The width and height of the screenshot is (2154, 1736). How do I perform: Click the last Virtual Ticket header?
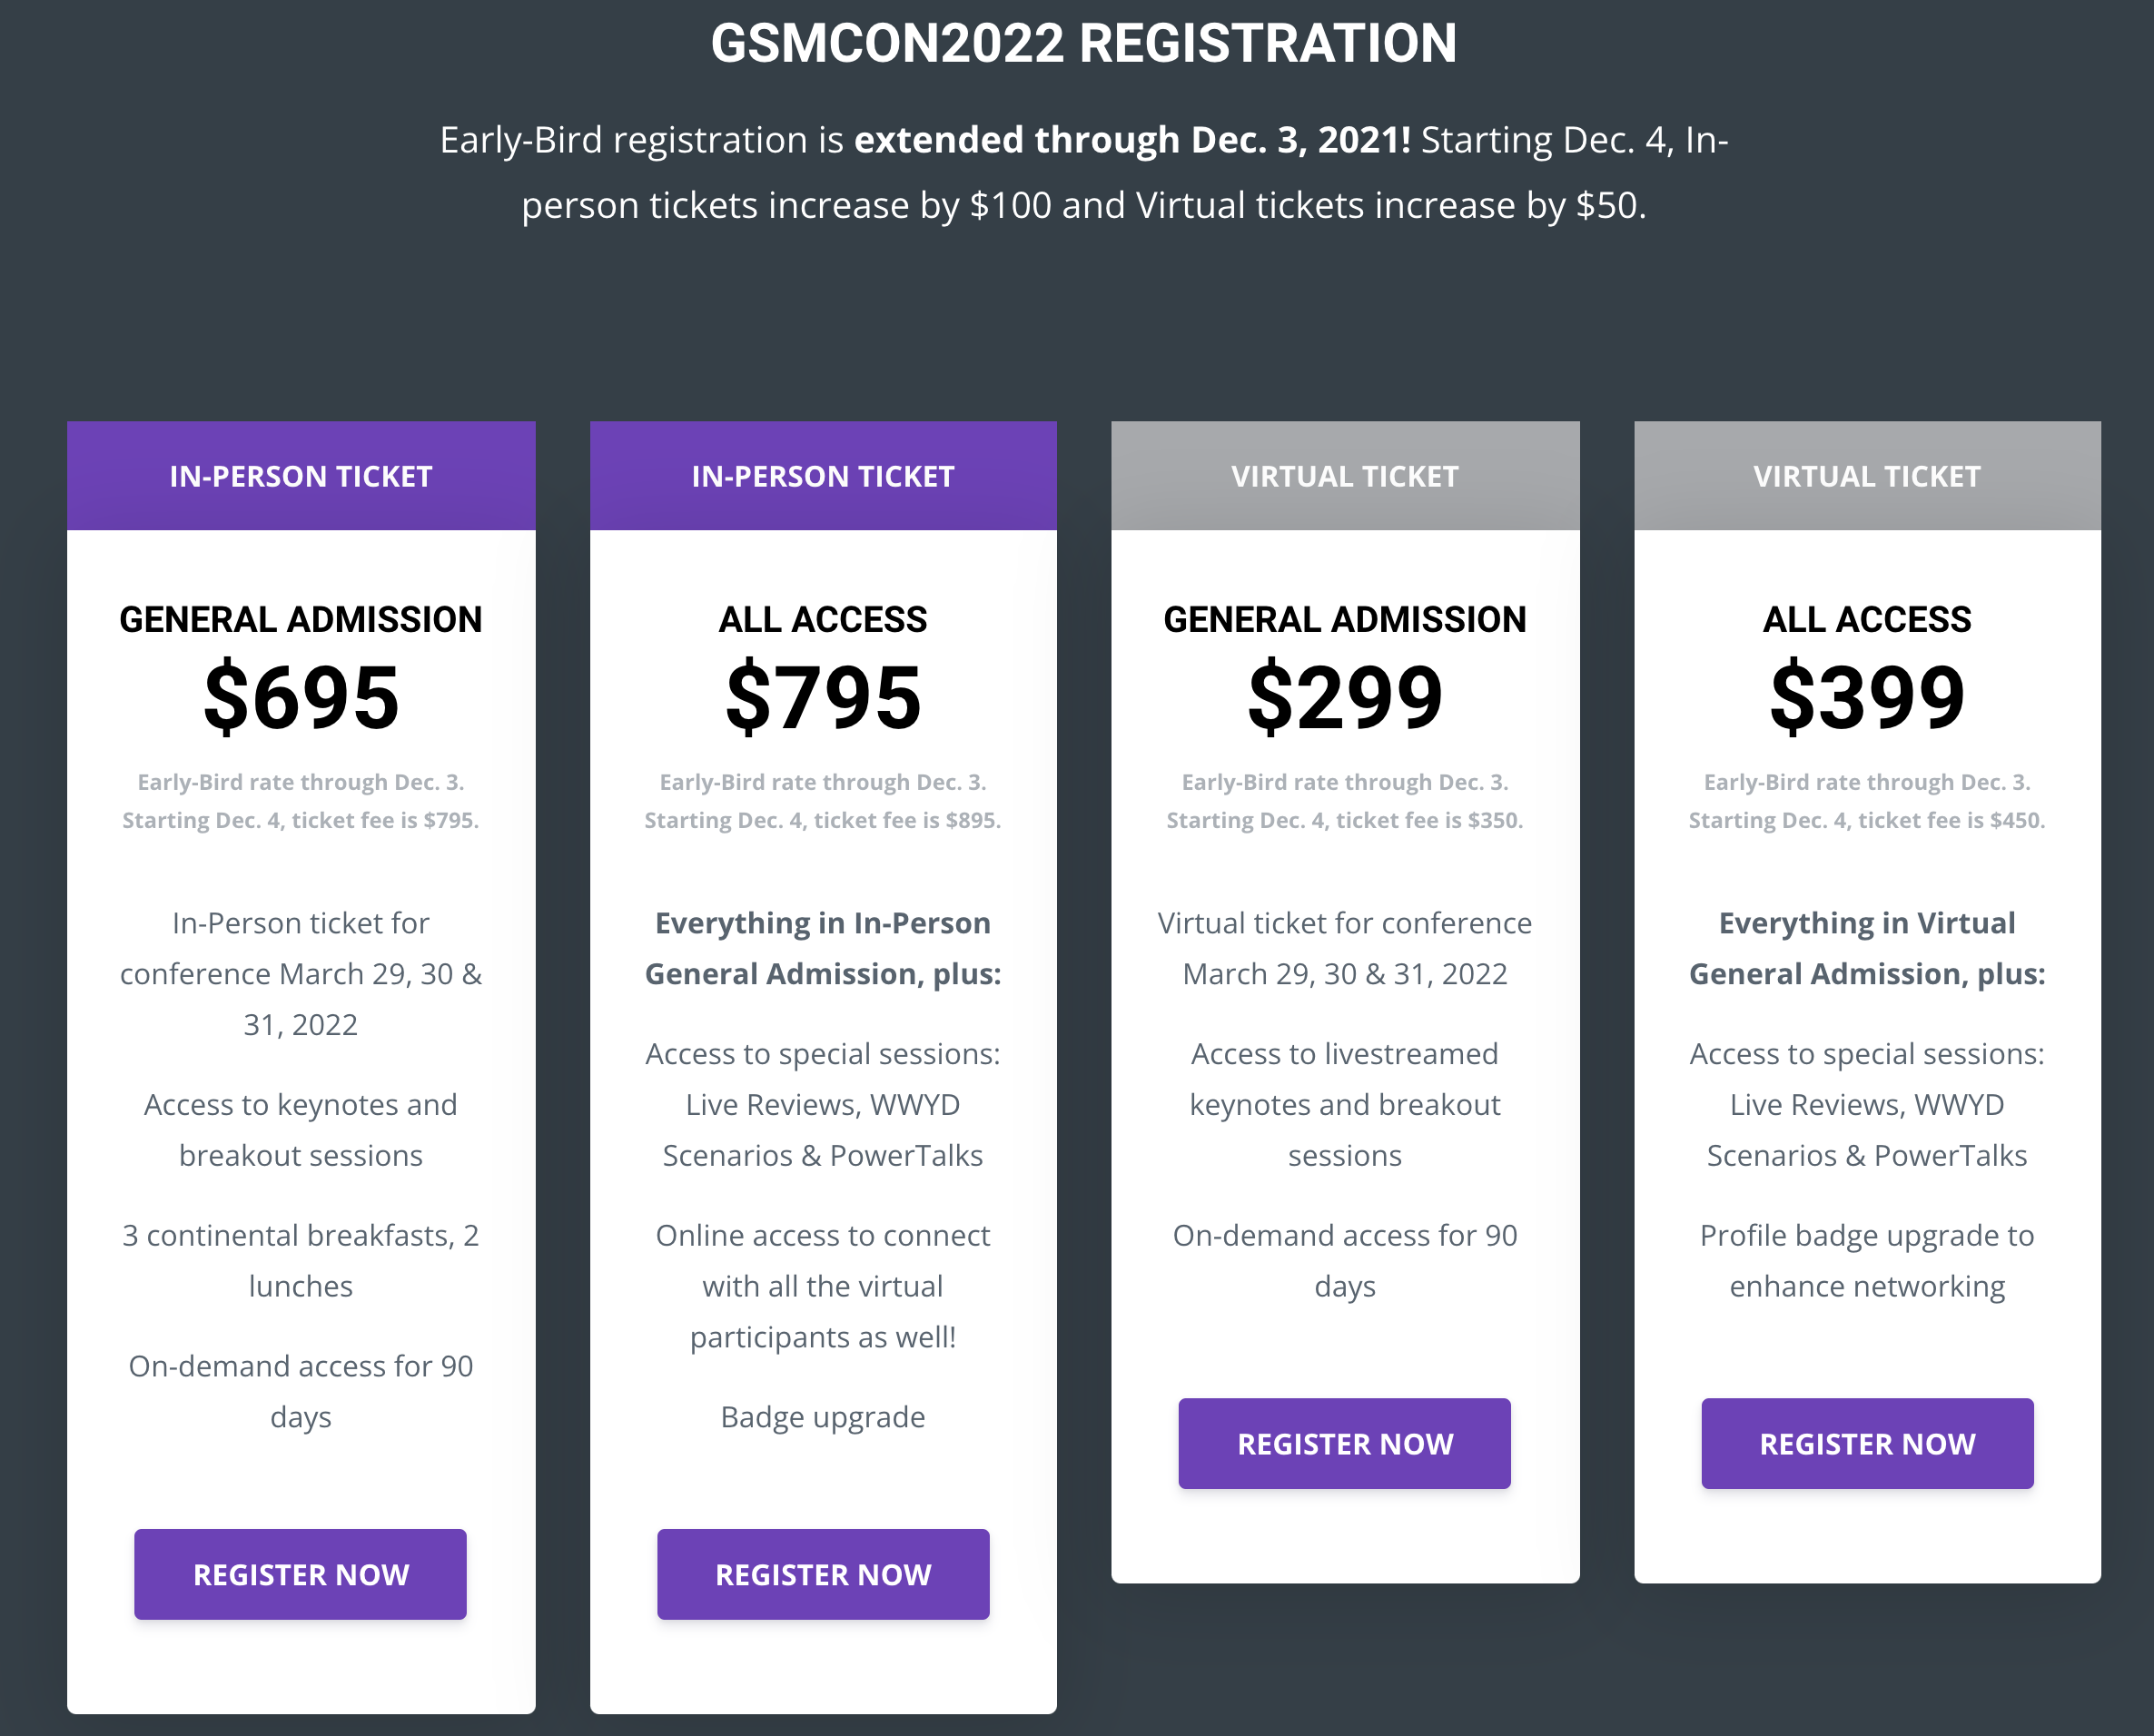pyautogui.click(x=1866, y=476)
